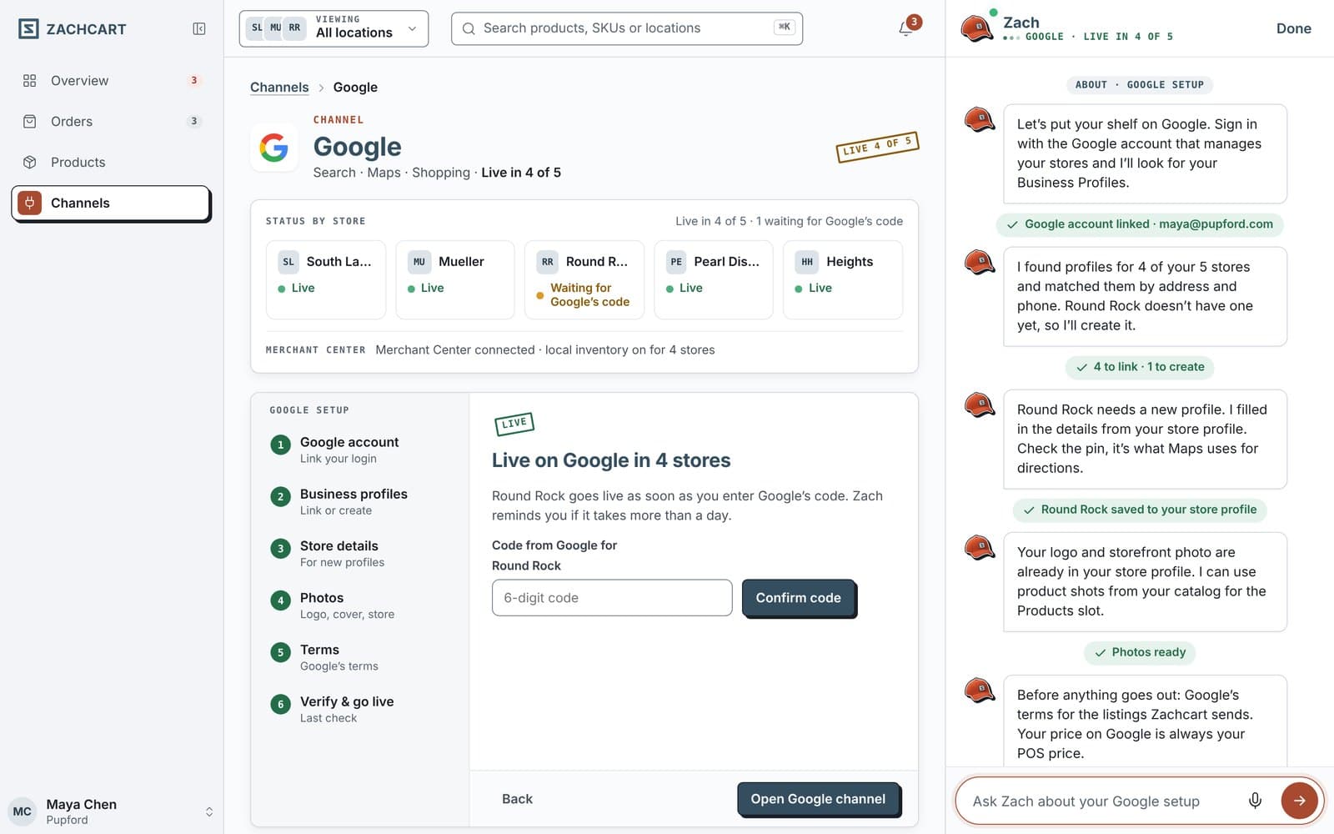Go to Channels breadcrumb link
Screen dimensions: 1334x834
[x=279, y=88]
